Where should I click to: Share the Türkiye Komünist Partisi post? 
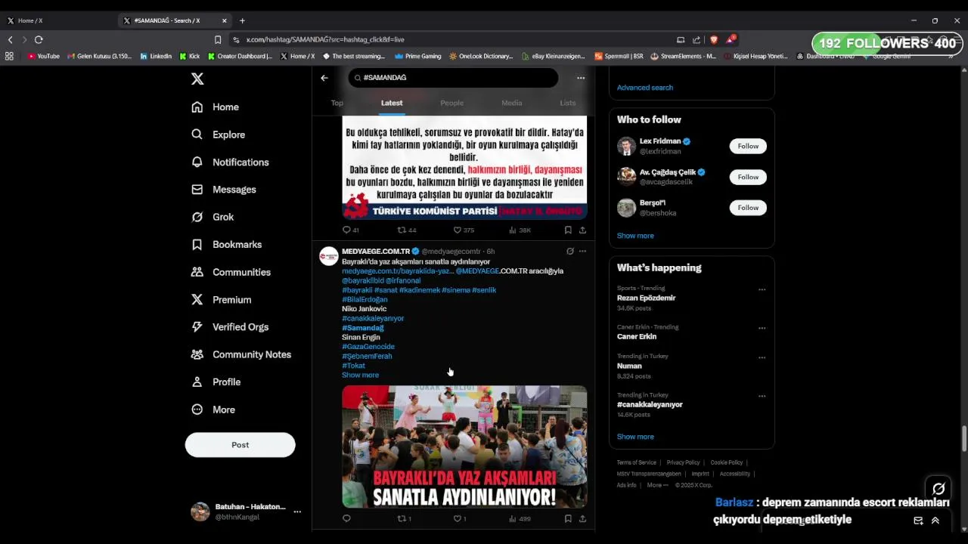click(x=582, y=230)
